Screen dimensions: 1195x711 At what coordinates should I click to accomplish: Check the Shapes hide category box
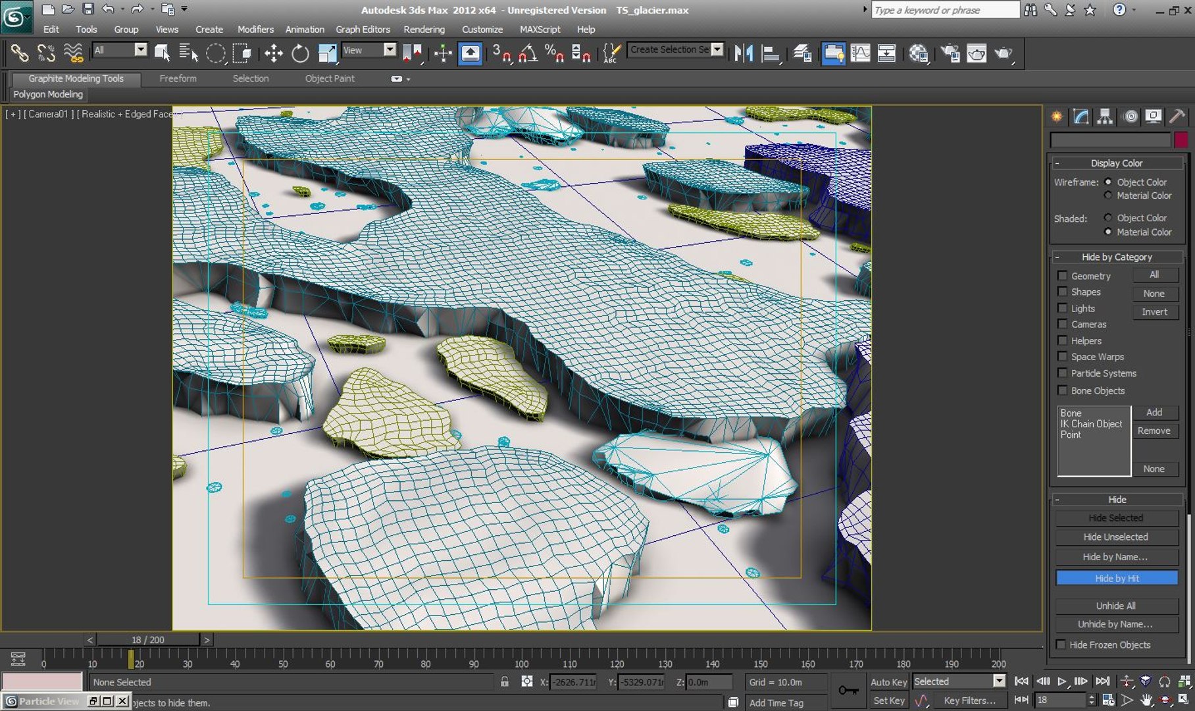tap(1062, 291)
